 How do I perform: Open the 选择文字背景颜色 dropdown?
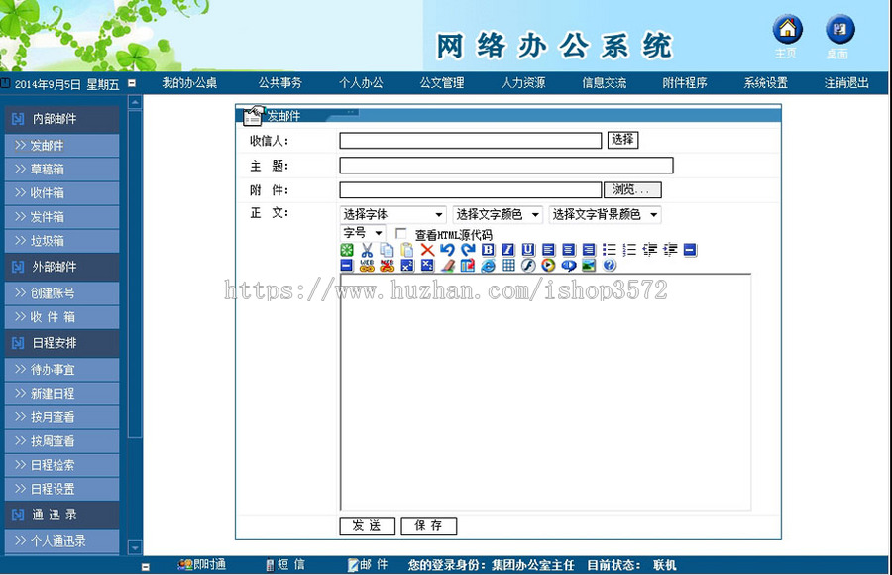(607, 214)
